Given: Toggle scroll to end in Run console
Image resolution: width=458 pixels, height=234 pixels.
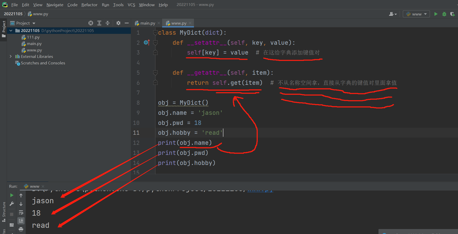Looking at the screenshot, I should (x=21, y=221).
